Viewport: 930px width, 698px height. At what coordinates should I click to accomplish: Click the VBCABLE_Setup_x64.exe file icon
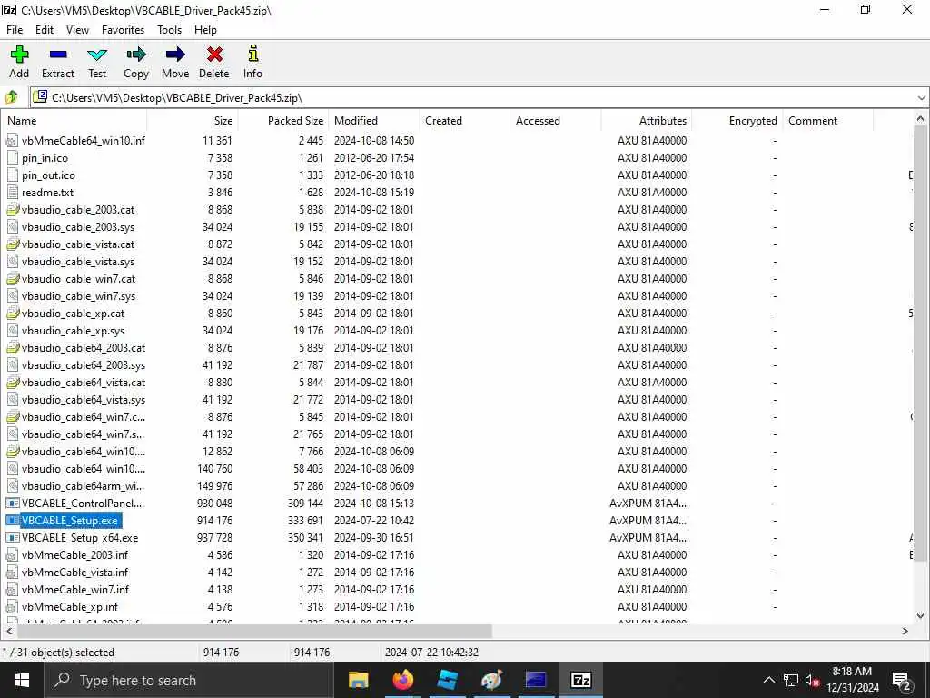[12, 538]
